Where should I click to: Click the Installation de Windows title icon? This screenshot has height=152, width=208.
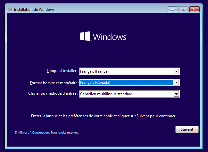coord(10,9)
